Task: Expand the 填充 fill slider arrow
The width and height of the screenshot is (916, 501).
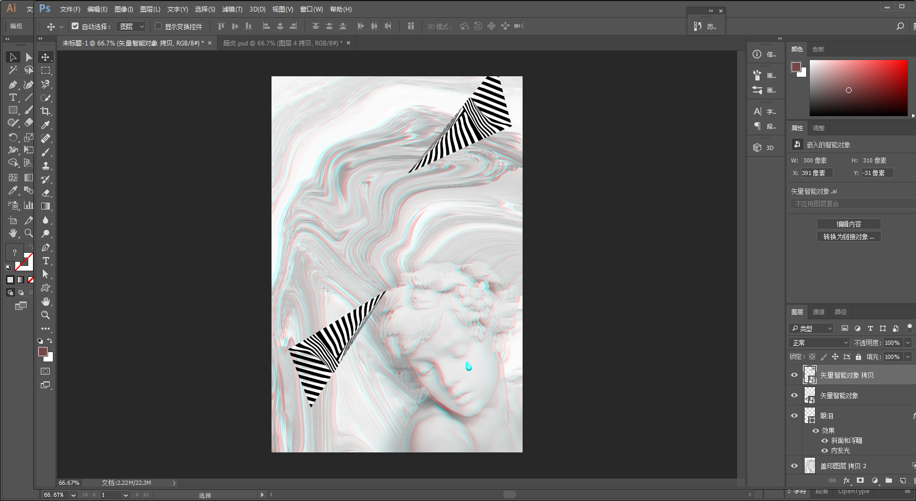Action: pos(908,357)
